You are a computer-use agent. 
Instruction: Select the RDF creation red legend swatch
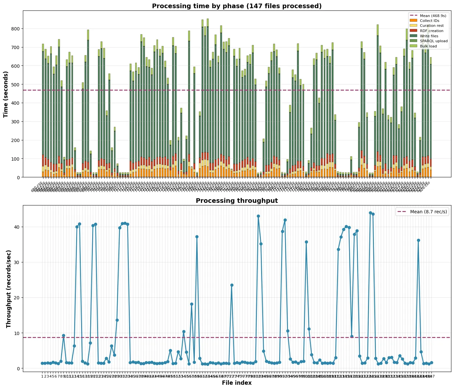[x=413, y=31]
